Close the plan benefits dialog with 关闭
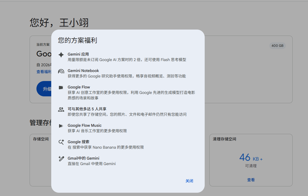 [x=189, y=181]
